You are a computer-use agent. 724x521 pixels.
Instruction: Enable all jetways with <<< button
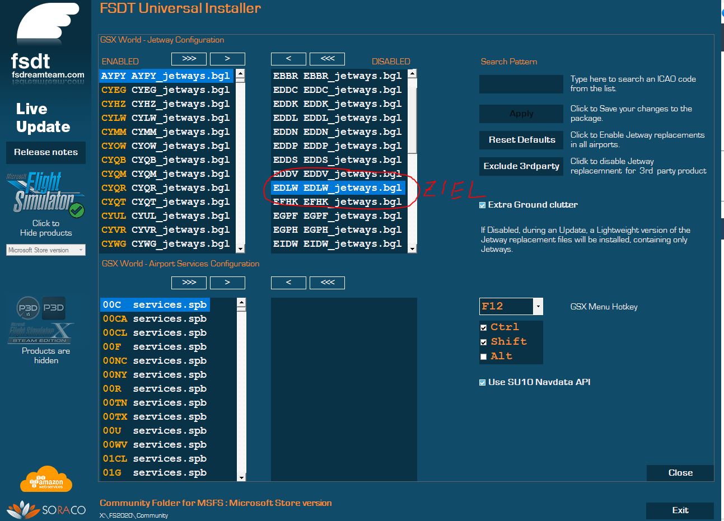coord(327,58)
